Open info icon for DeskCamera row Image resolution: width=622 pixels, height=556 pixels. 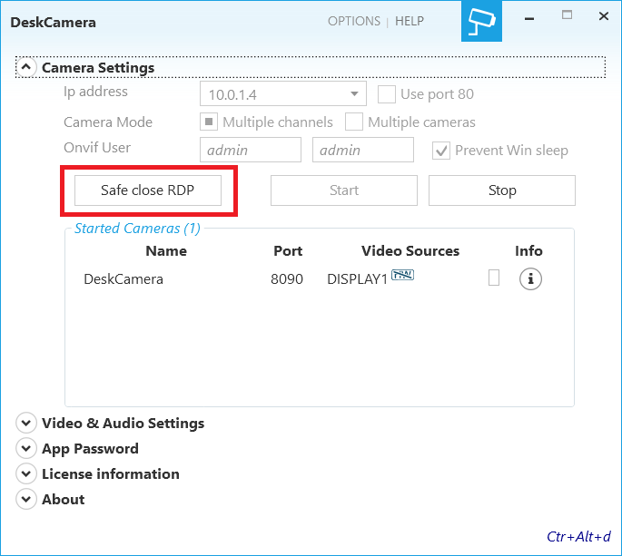(530, 279)
